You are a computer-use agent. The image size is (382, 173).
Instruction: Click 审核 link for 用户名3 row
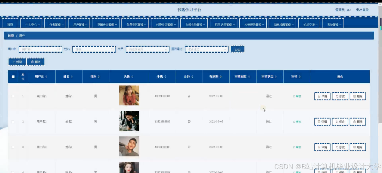(297, 147)
